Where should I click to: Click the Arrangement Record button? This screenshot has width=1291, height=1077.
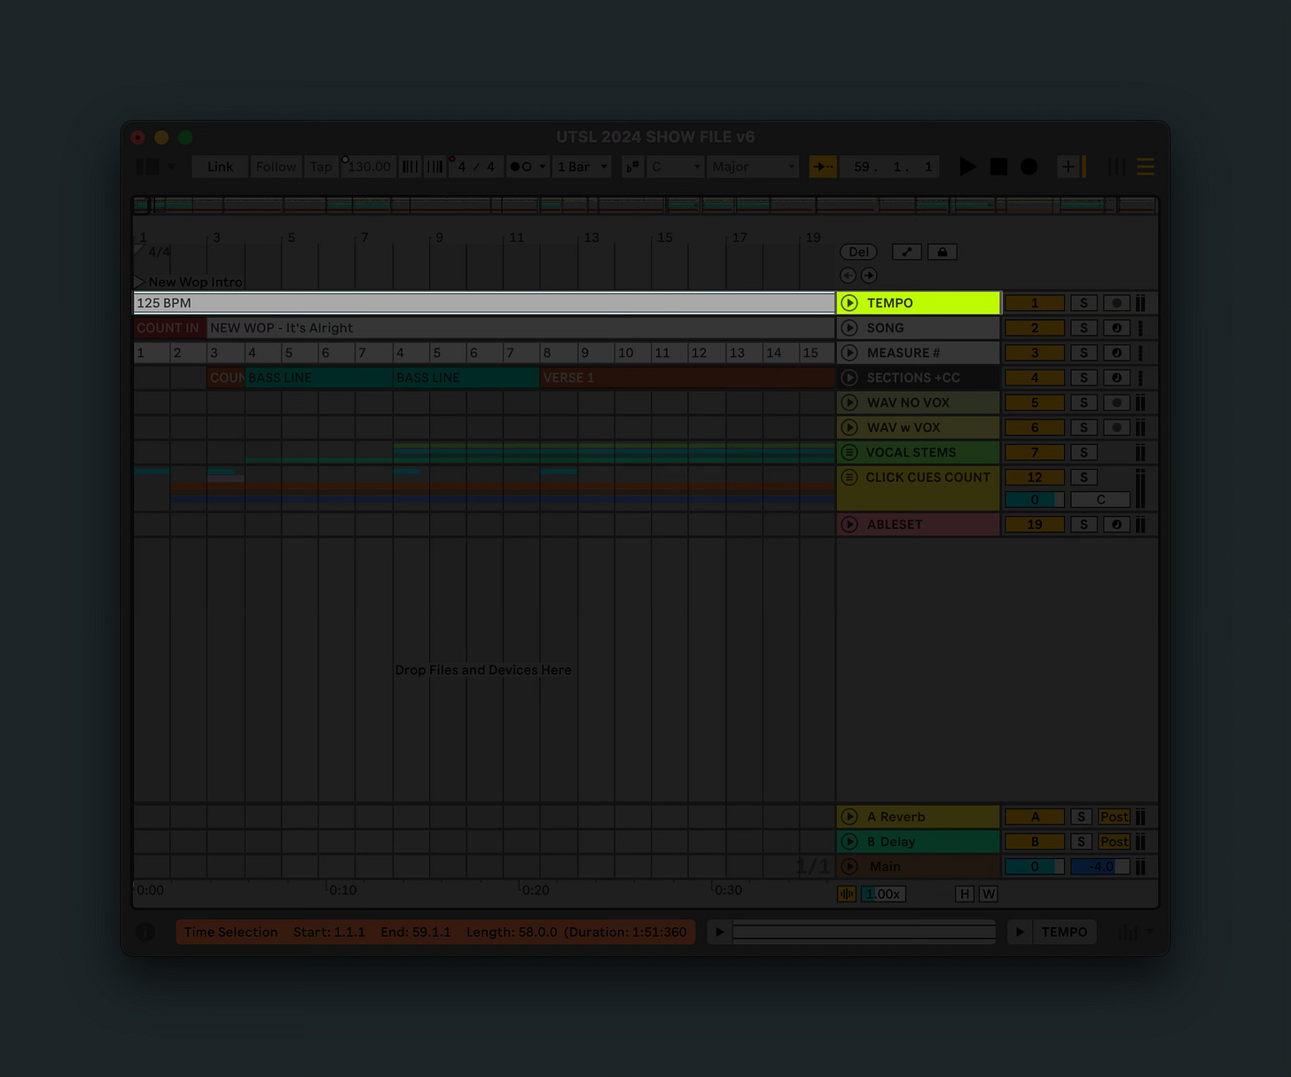tap(1029, 167)
